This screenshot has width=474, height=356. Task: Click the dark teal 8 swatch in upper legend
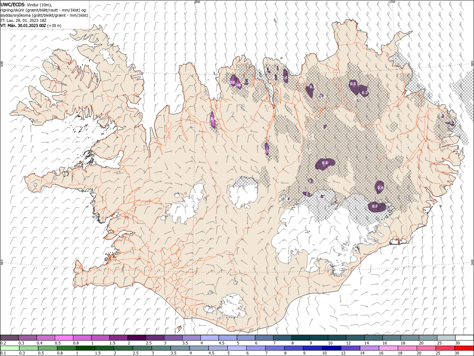point(300,338)
